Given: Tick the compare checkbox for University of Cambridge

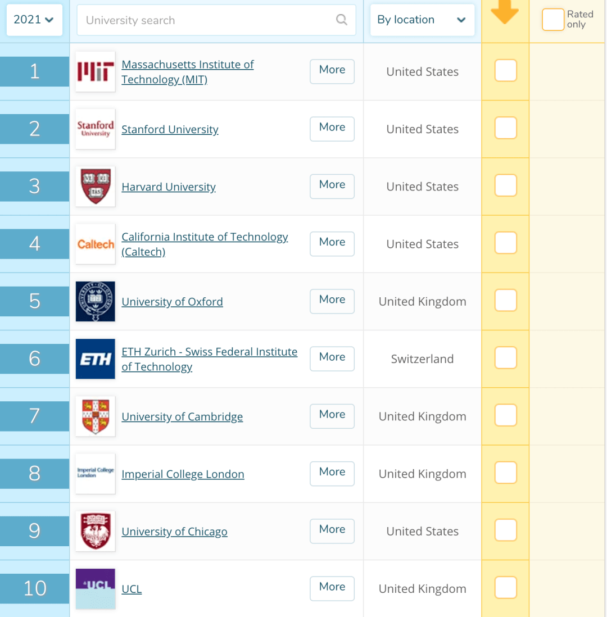Looking at the screenshot, I should point(505,415).
